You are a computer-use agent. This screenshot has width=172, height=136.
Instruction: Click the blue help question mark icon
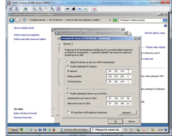(165, 26)
